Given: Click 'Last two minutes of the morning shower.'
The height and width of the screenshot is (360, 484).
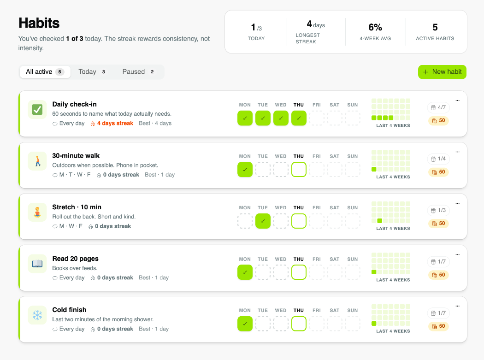Looking at the screenshot, I should (103, 319).
